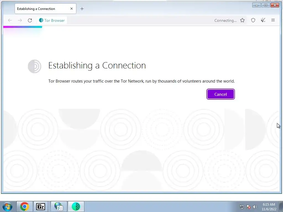Viewport: 283px width, 212px height.
Task: Open the security level shield icon
Action: pyautogui.click(x=253, y=20)
